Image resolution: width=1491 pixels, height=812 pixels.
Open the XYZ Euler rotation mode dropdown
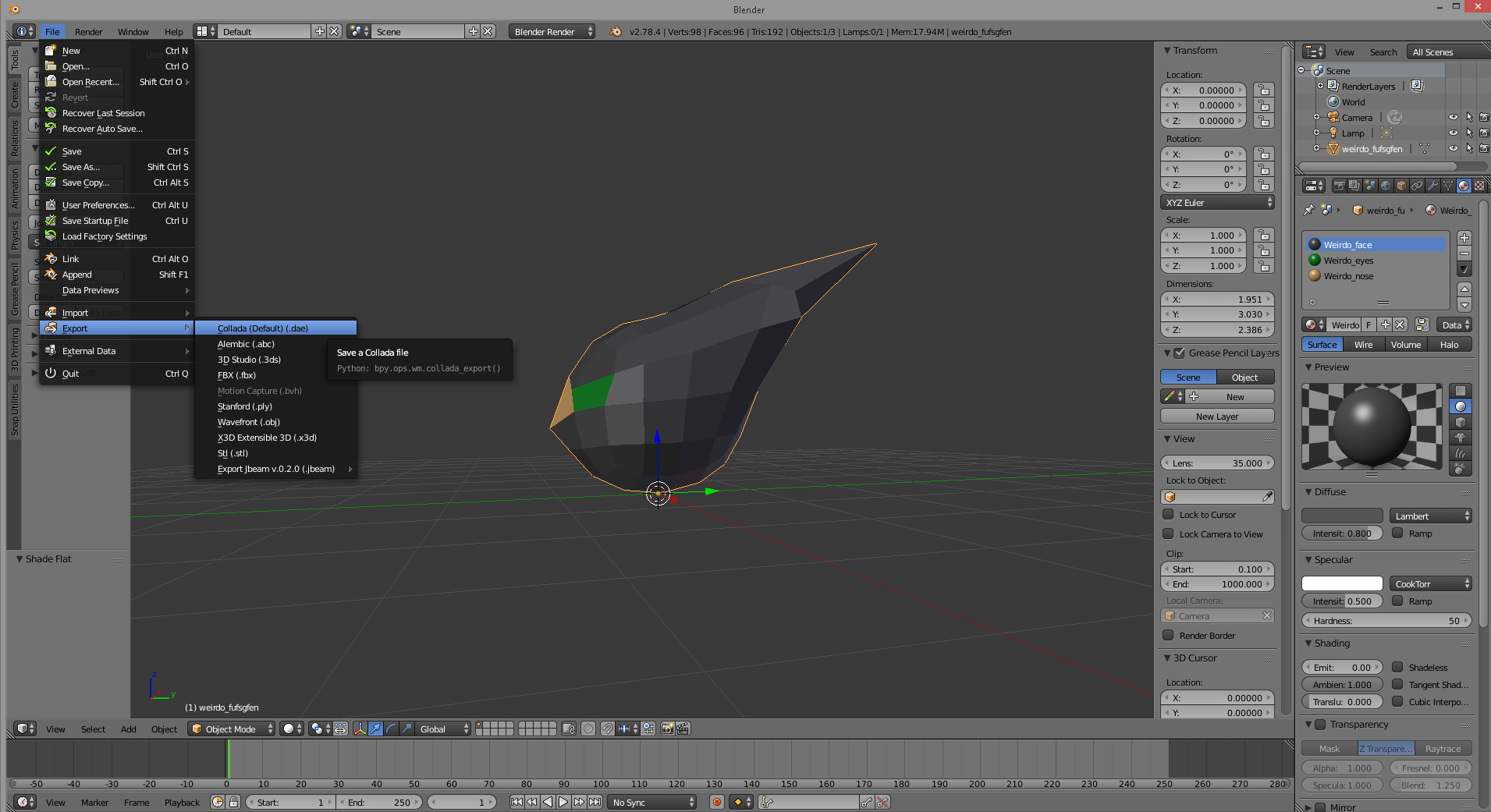coord(1217,203)
